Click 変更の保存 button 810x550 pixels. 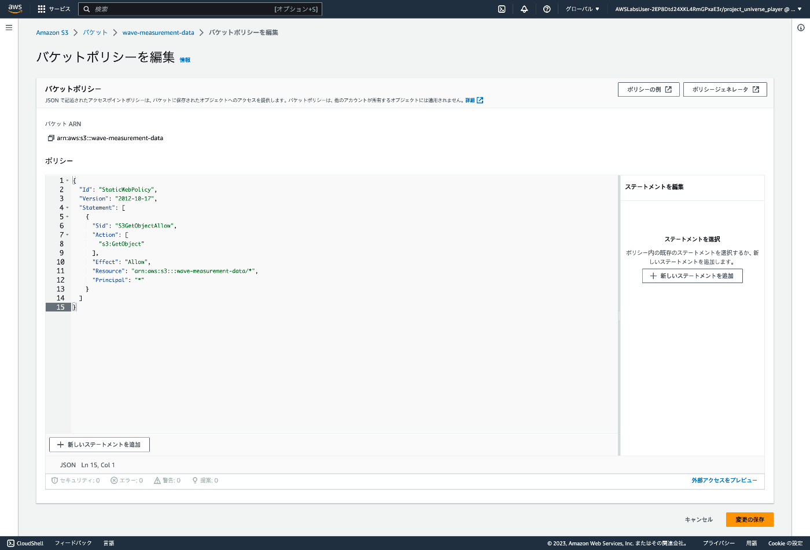tap(750, 519)
